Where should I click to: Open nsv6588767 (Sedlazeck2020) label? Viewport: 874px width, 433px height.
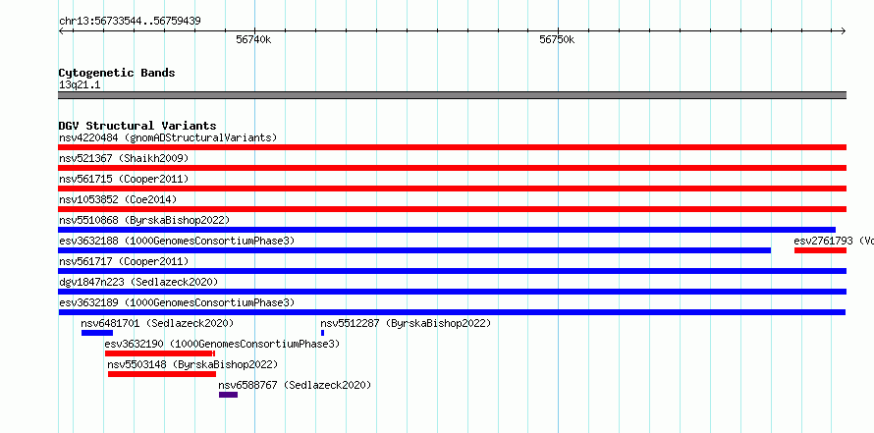pos(295,385)
